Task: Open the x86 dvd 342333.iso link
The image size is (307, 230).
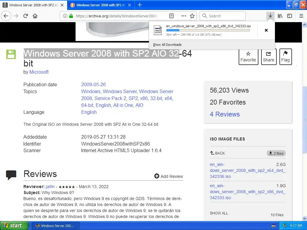Action: [247, 192]
